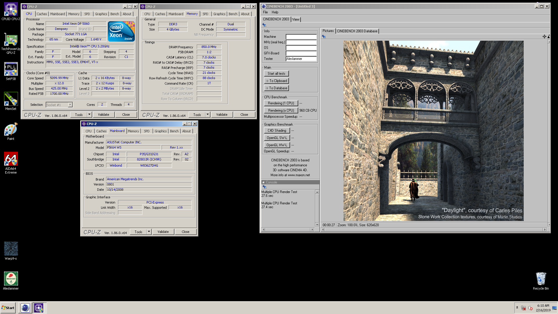
Task: Run the OpenGL HW-L benchmark
Action: click(277, 145)
